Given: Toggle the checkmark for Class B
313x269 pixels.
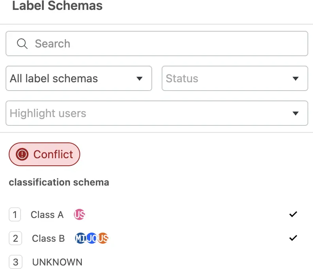Looking at the screenshot, I should tap(293, 238).
